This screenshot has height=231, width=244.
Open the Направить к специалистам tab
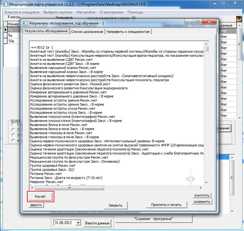(x=128, y=31)
